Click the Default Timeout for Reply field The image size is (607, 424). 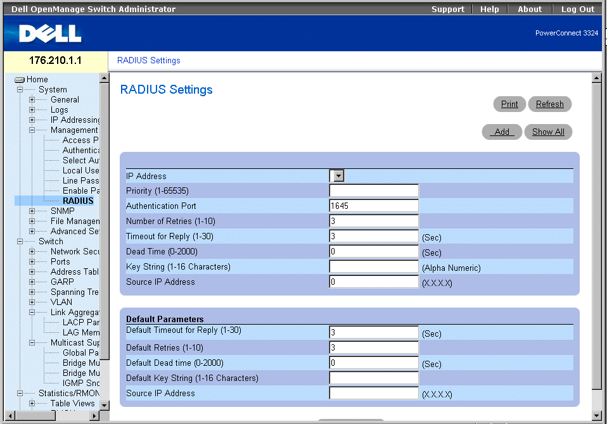pyautogui.click(x=374, y=332)
